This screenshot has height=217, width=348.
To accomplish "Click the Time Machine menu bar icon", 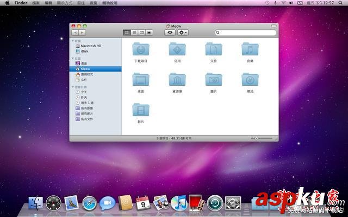I will click(268, 3).
